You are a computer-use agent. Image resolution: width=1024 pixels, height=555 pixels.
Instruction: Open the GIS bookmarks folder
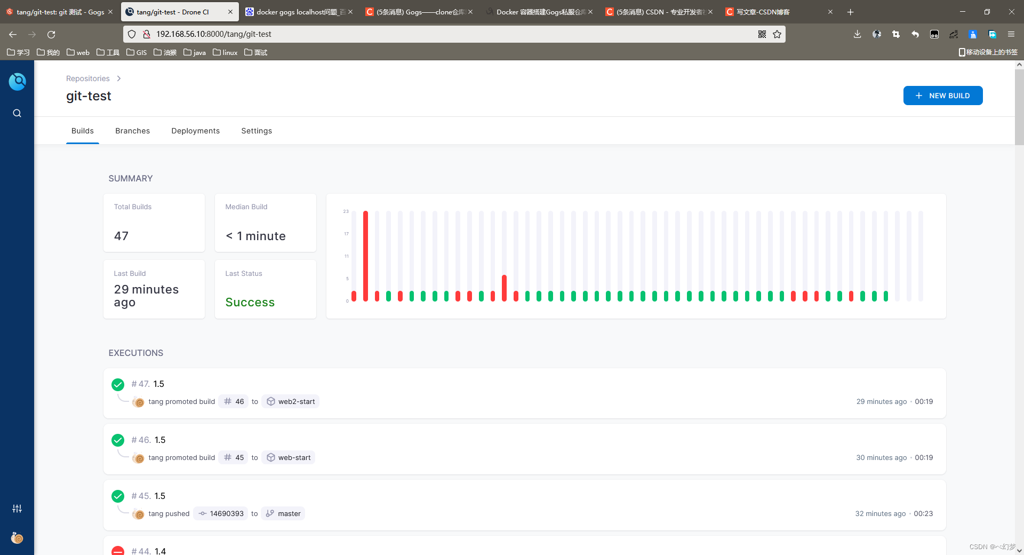137,52
